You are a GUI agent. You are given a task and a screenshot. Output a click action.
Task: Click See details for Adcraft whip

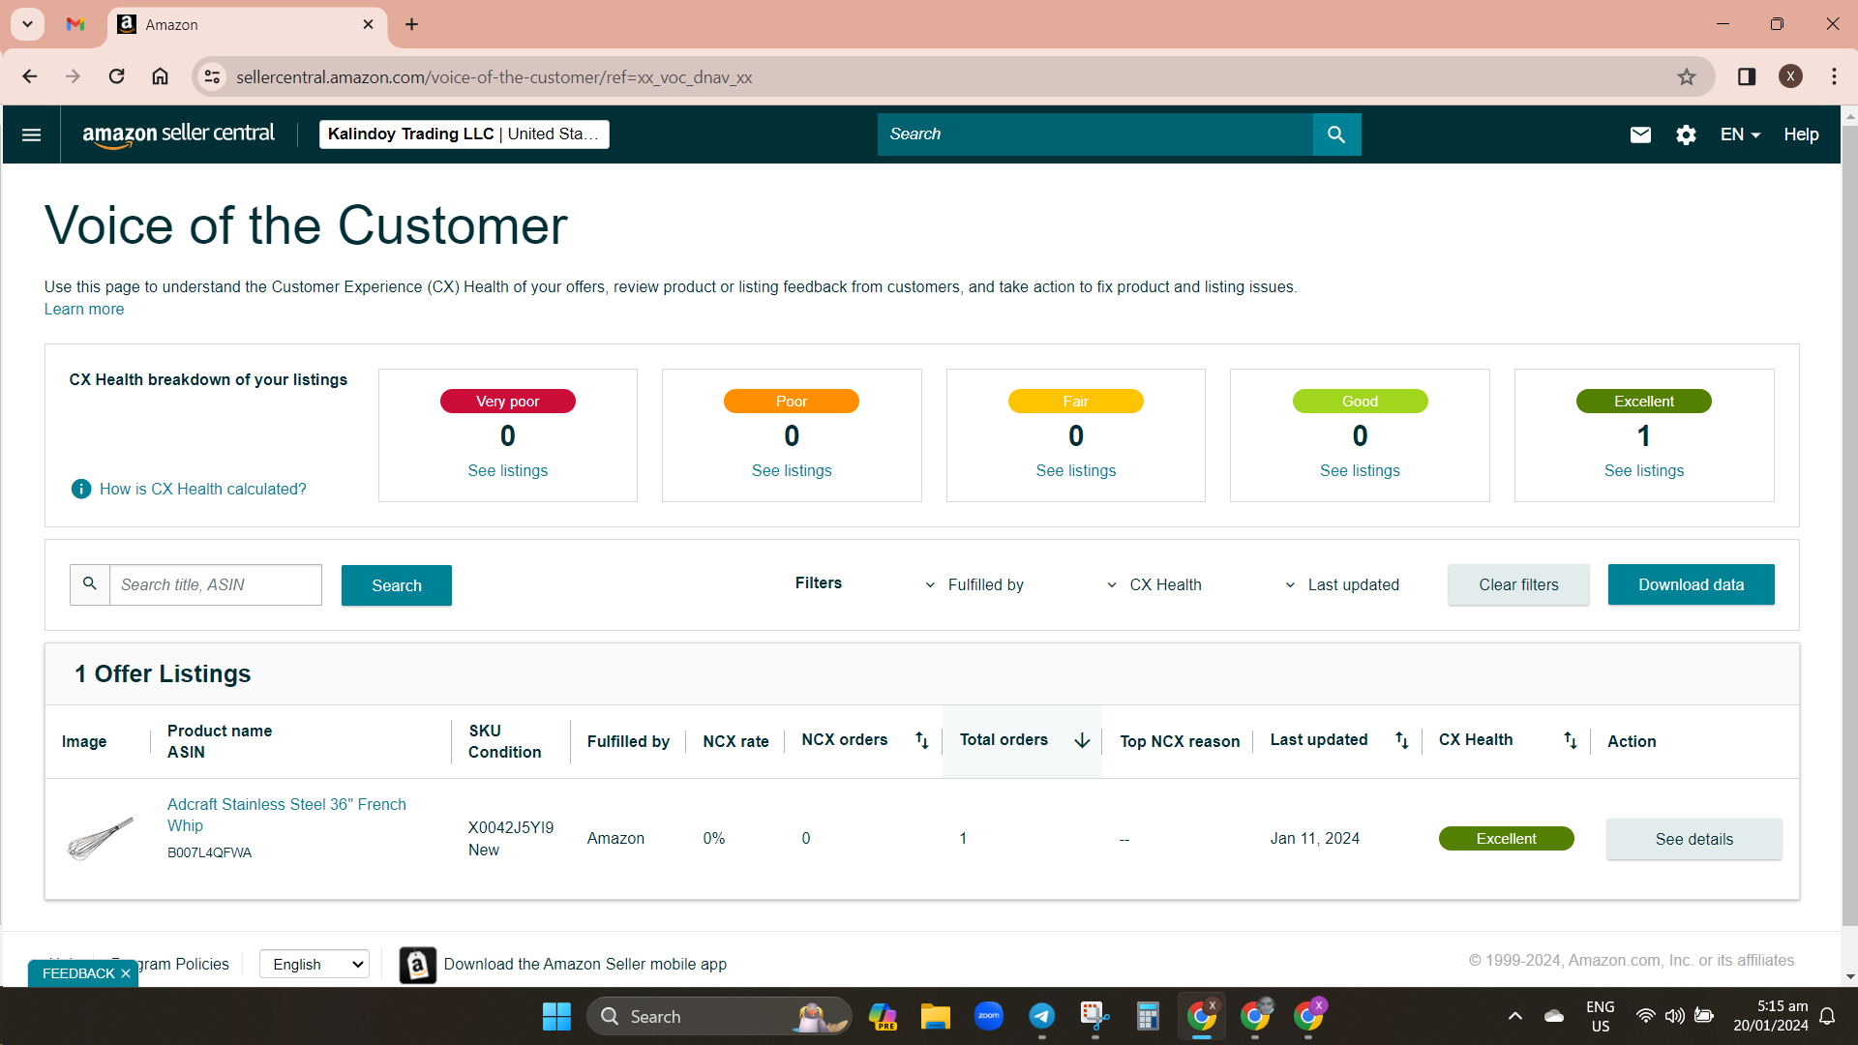(1693, 839)
